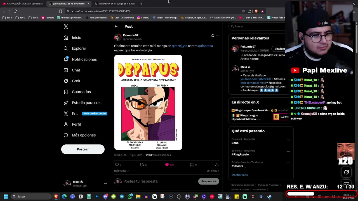Open Explorar in the X sidebar
The height and width of the screenshot is (201, 358).
[x=75, y=48]
